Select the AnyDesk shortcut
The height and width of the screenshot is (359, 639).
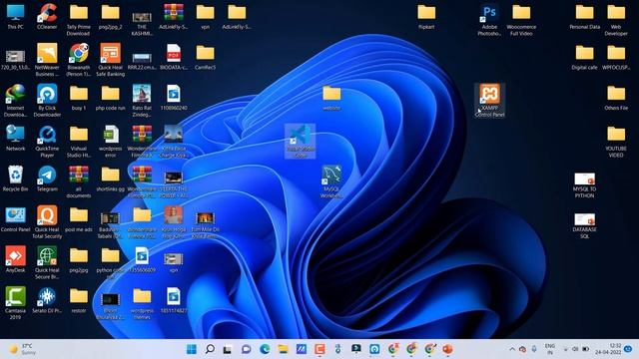pos(16,259)
